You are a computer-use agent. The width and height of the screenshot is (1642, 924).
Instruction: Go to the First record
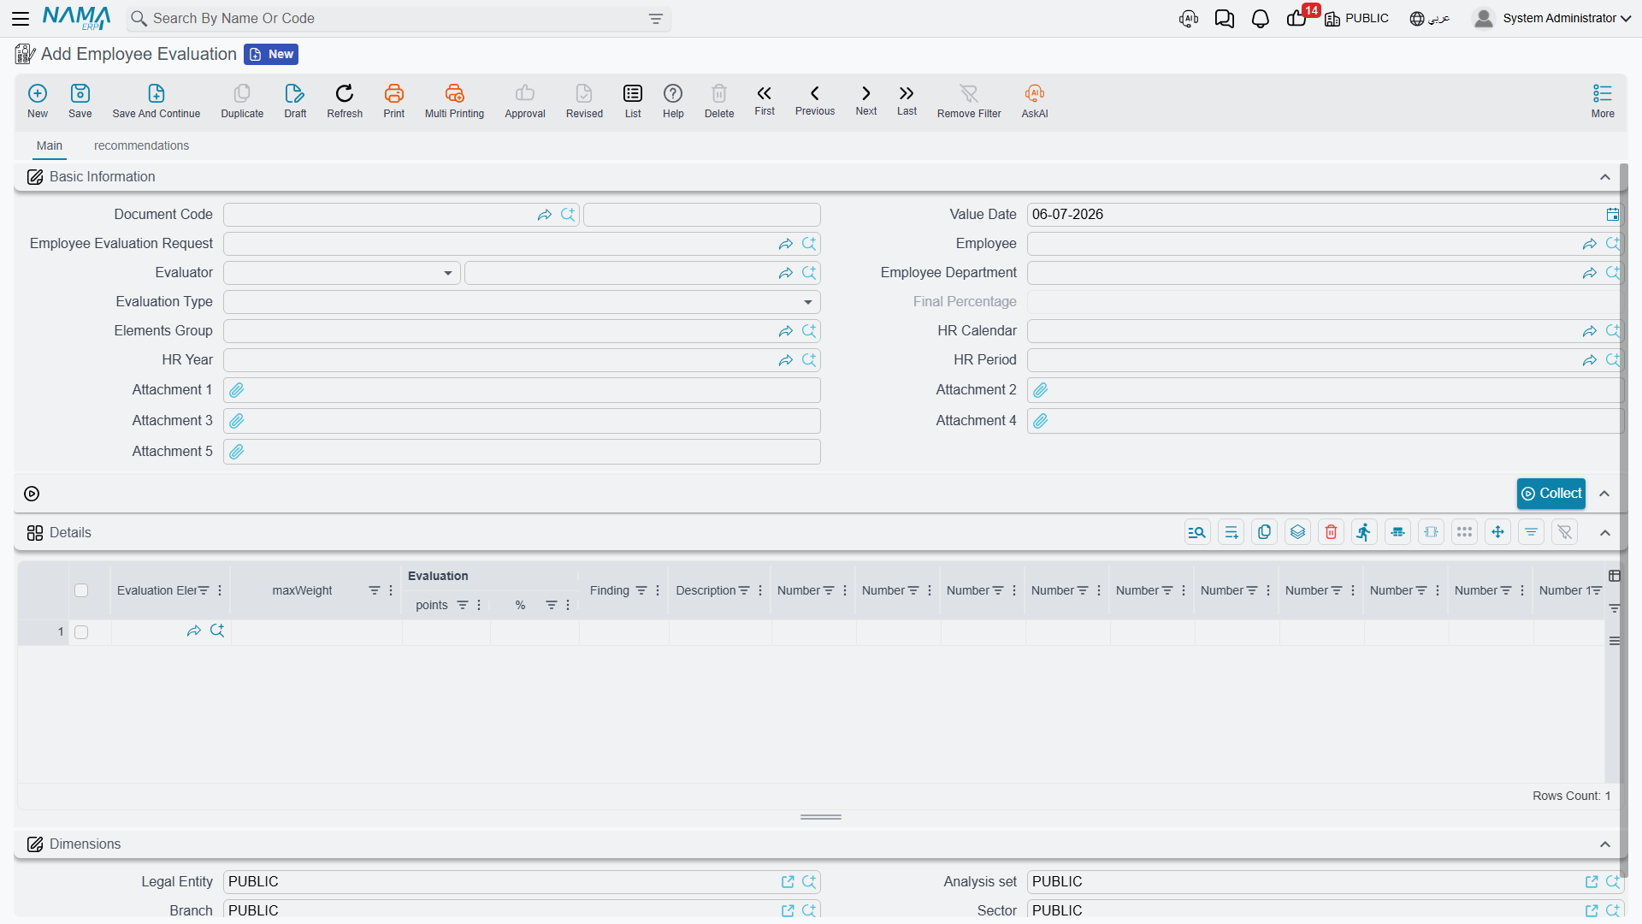click(x=765, y=100)
